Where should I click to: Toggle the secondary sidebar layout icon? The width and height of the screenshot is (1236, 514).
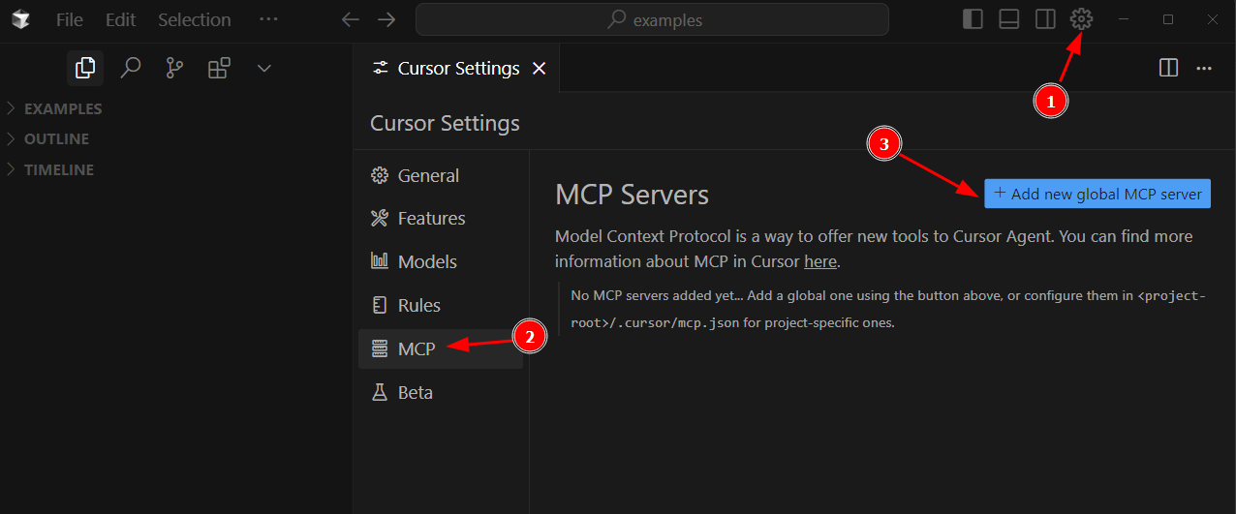click(x=1044, y=19)
